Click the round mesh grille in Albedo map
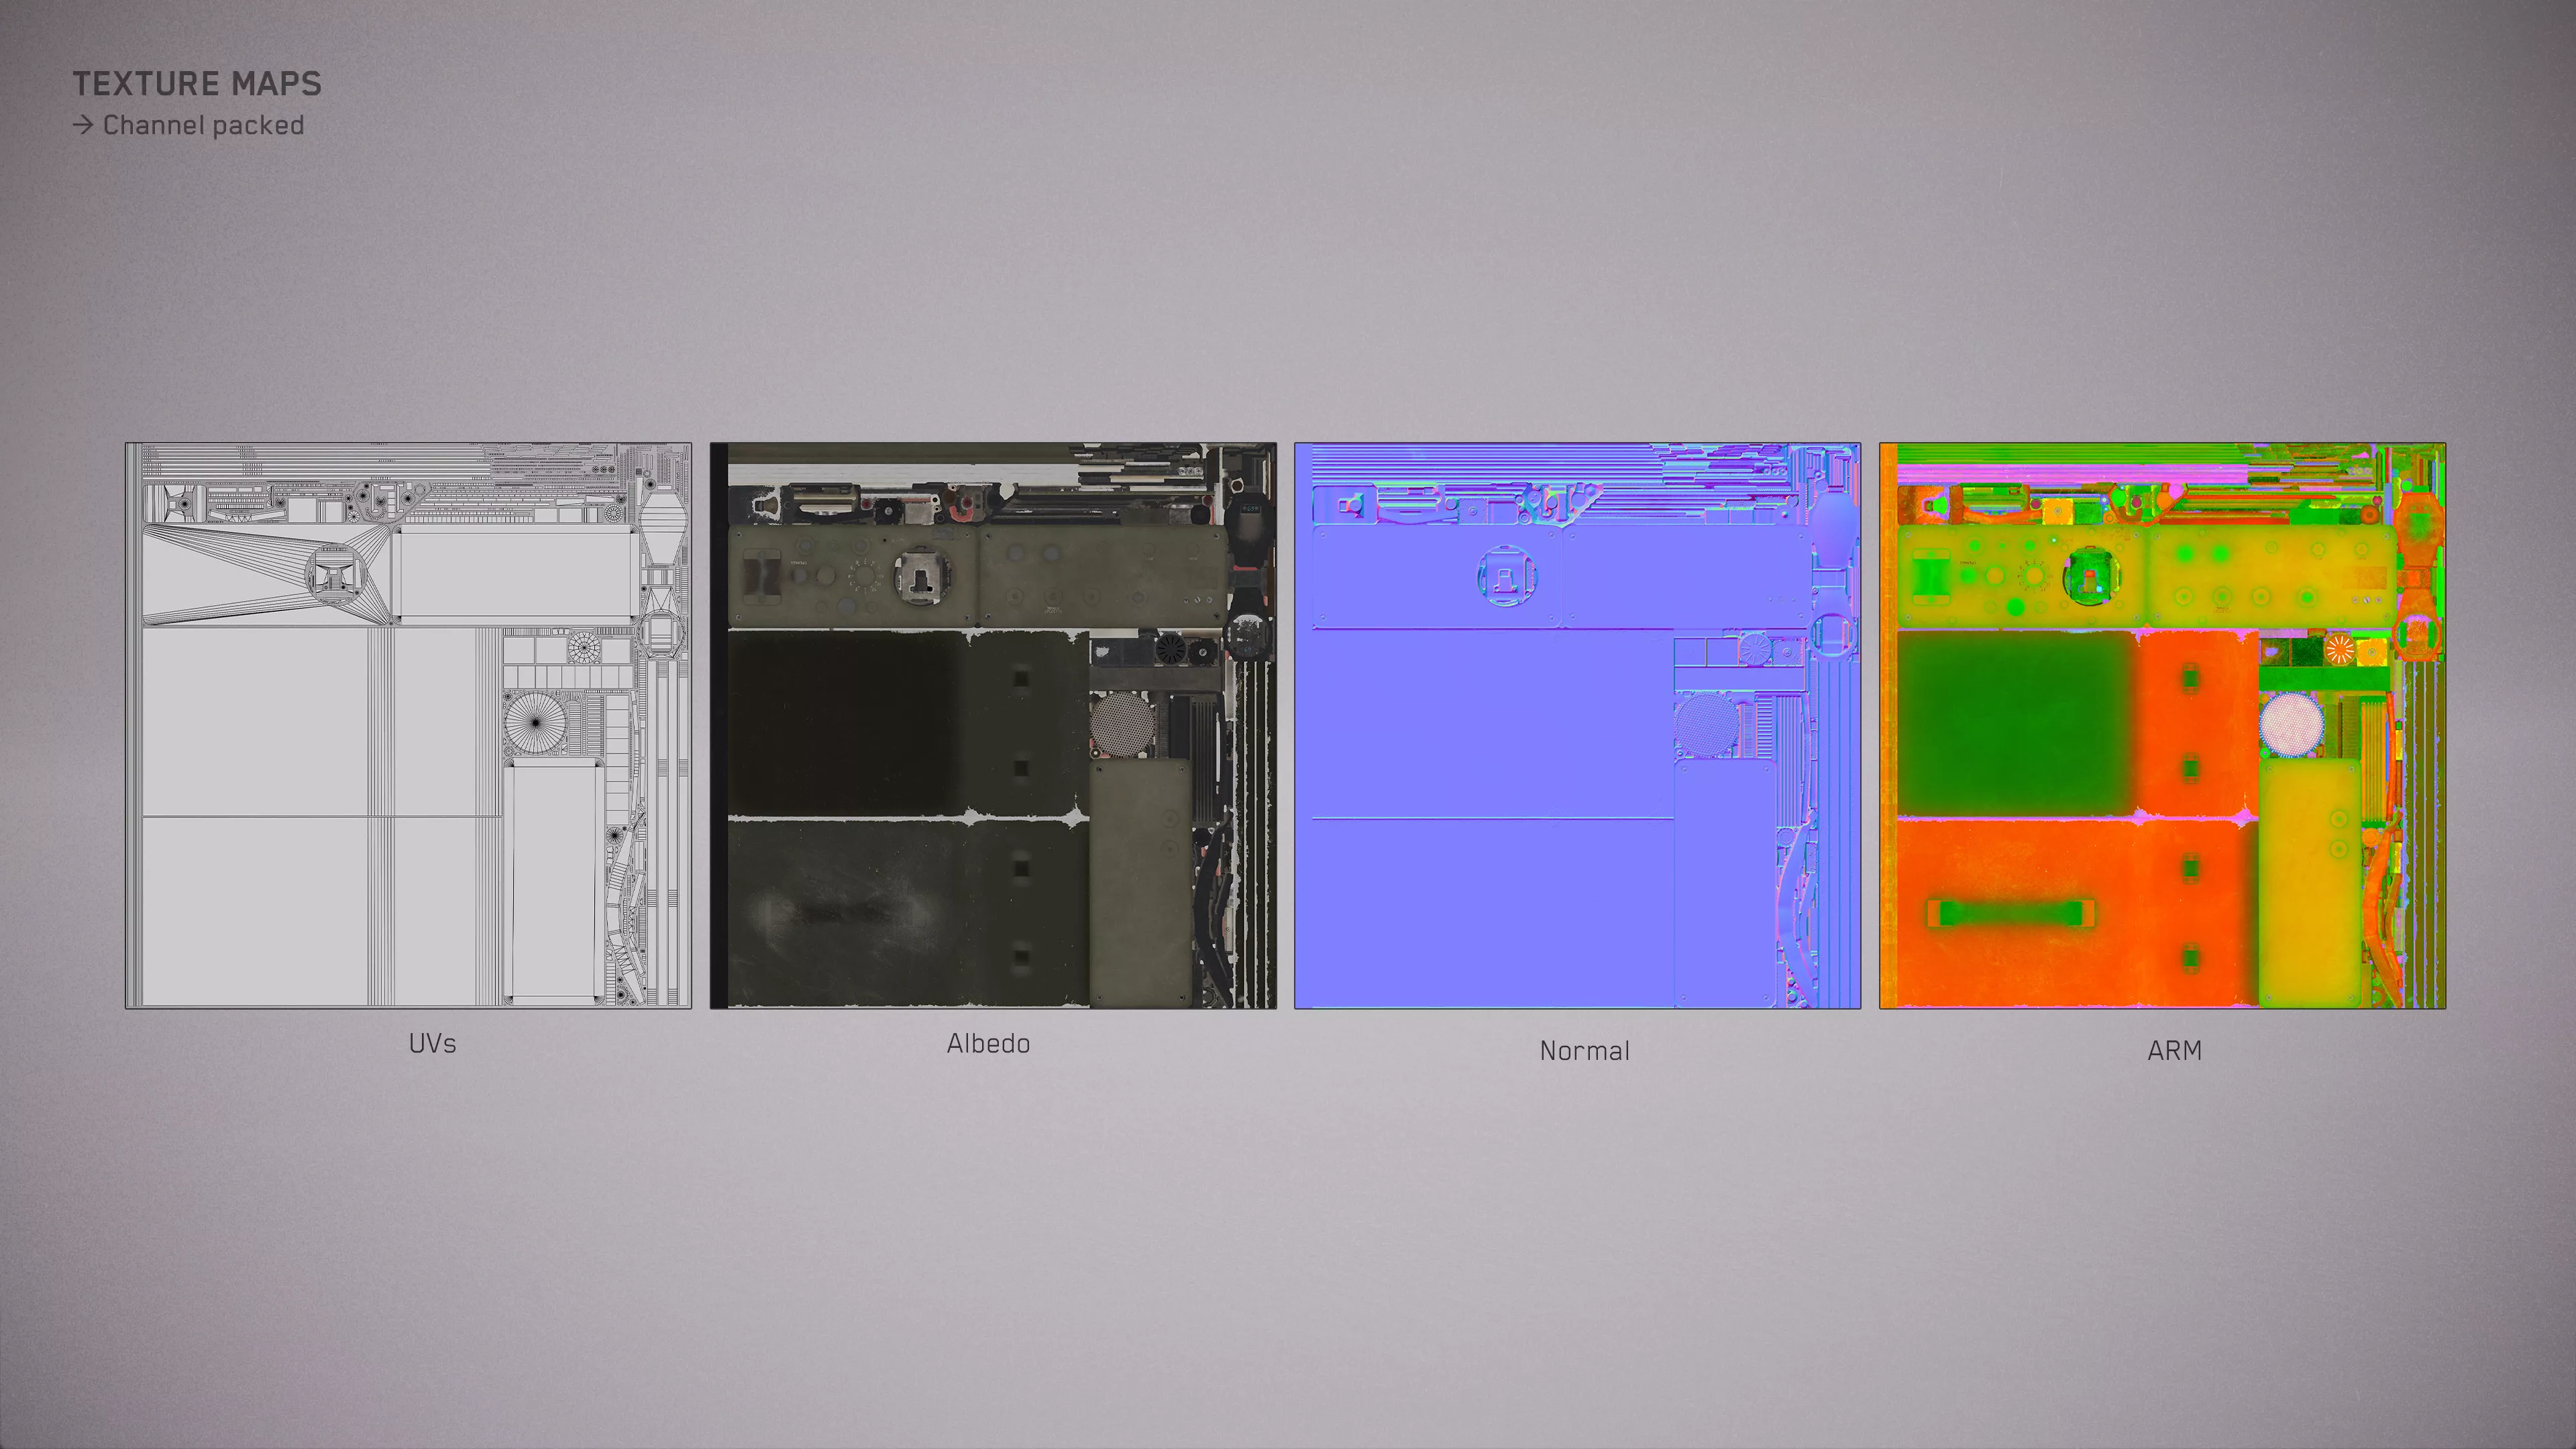 (1122, 724)
